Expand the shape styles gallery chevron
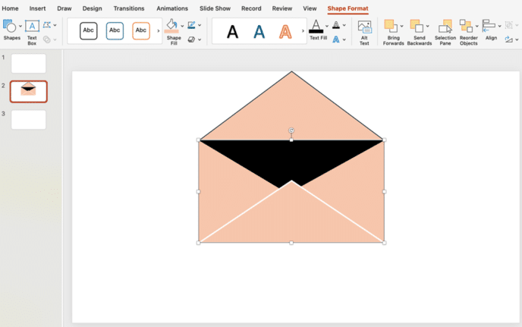The height and width of the screenshot is (327, 522). [158, 31]
